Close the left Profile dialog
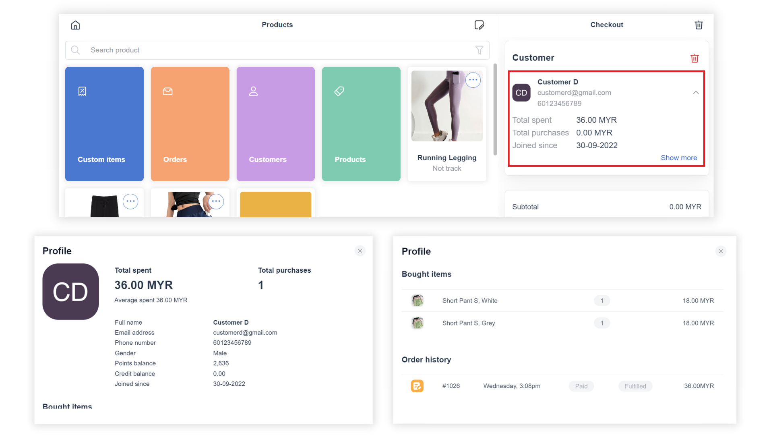Image resolution: width=773 pixels, height=435 pixels. [360, 251]
